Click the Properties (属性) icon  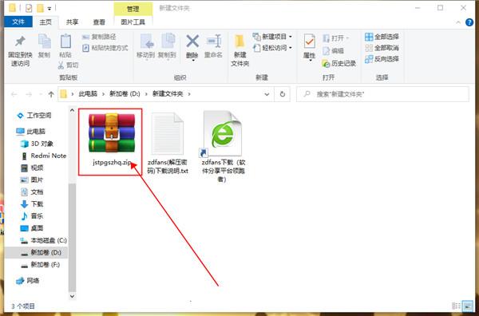[x=310, y=41]
